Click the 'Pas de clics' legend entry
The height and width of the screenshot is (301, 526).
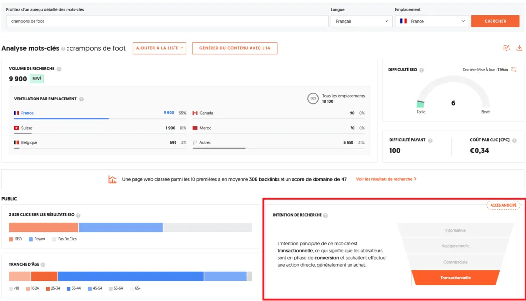point(65,239)
